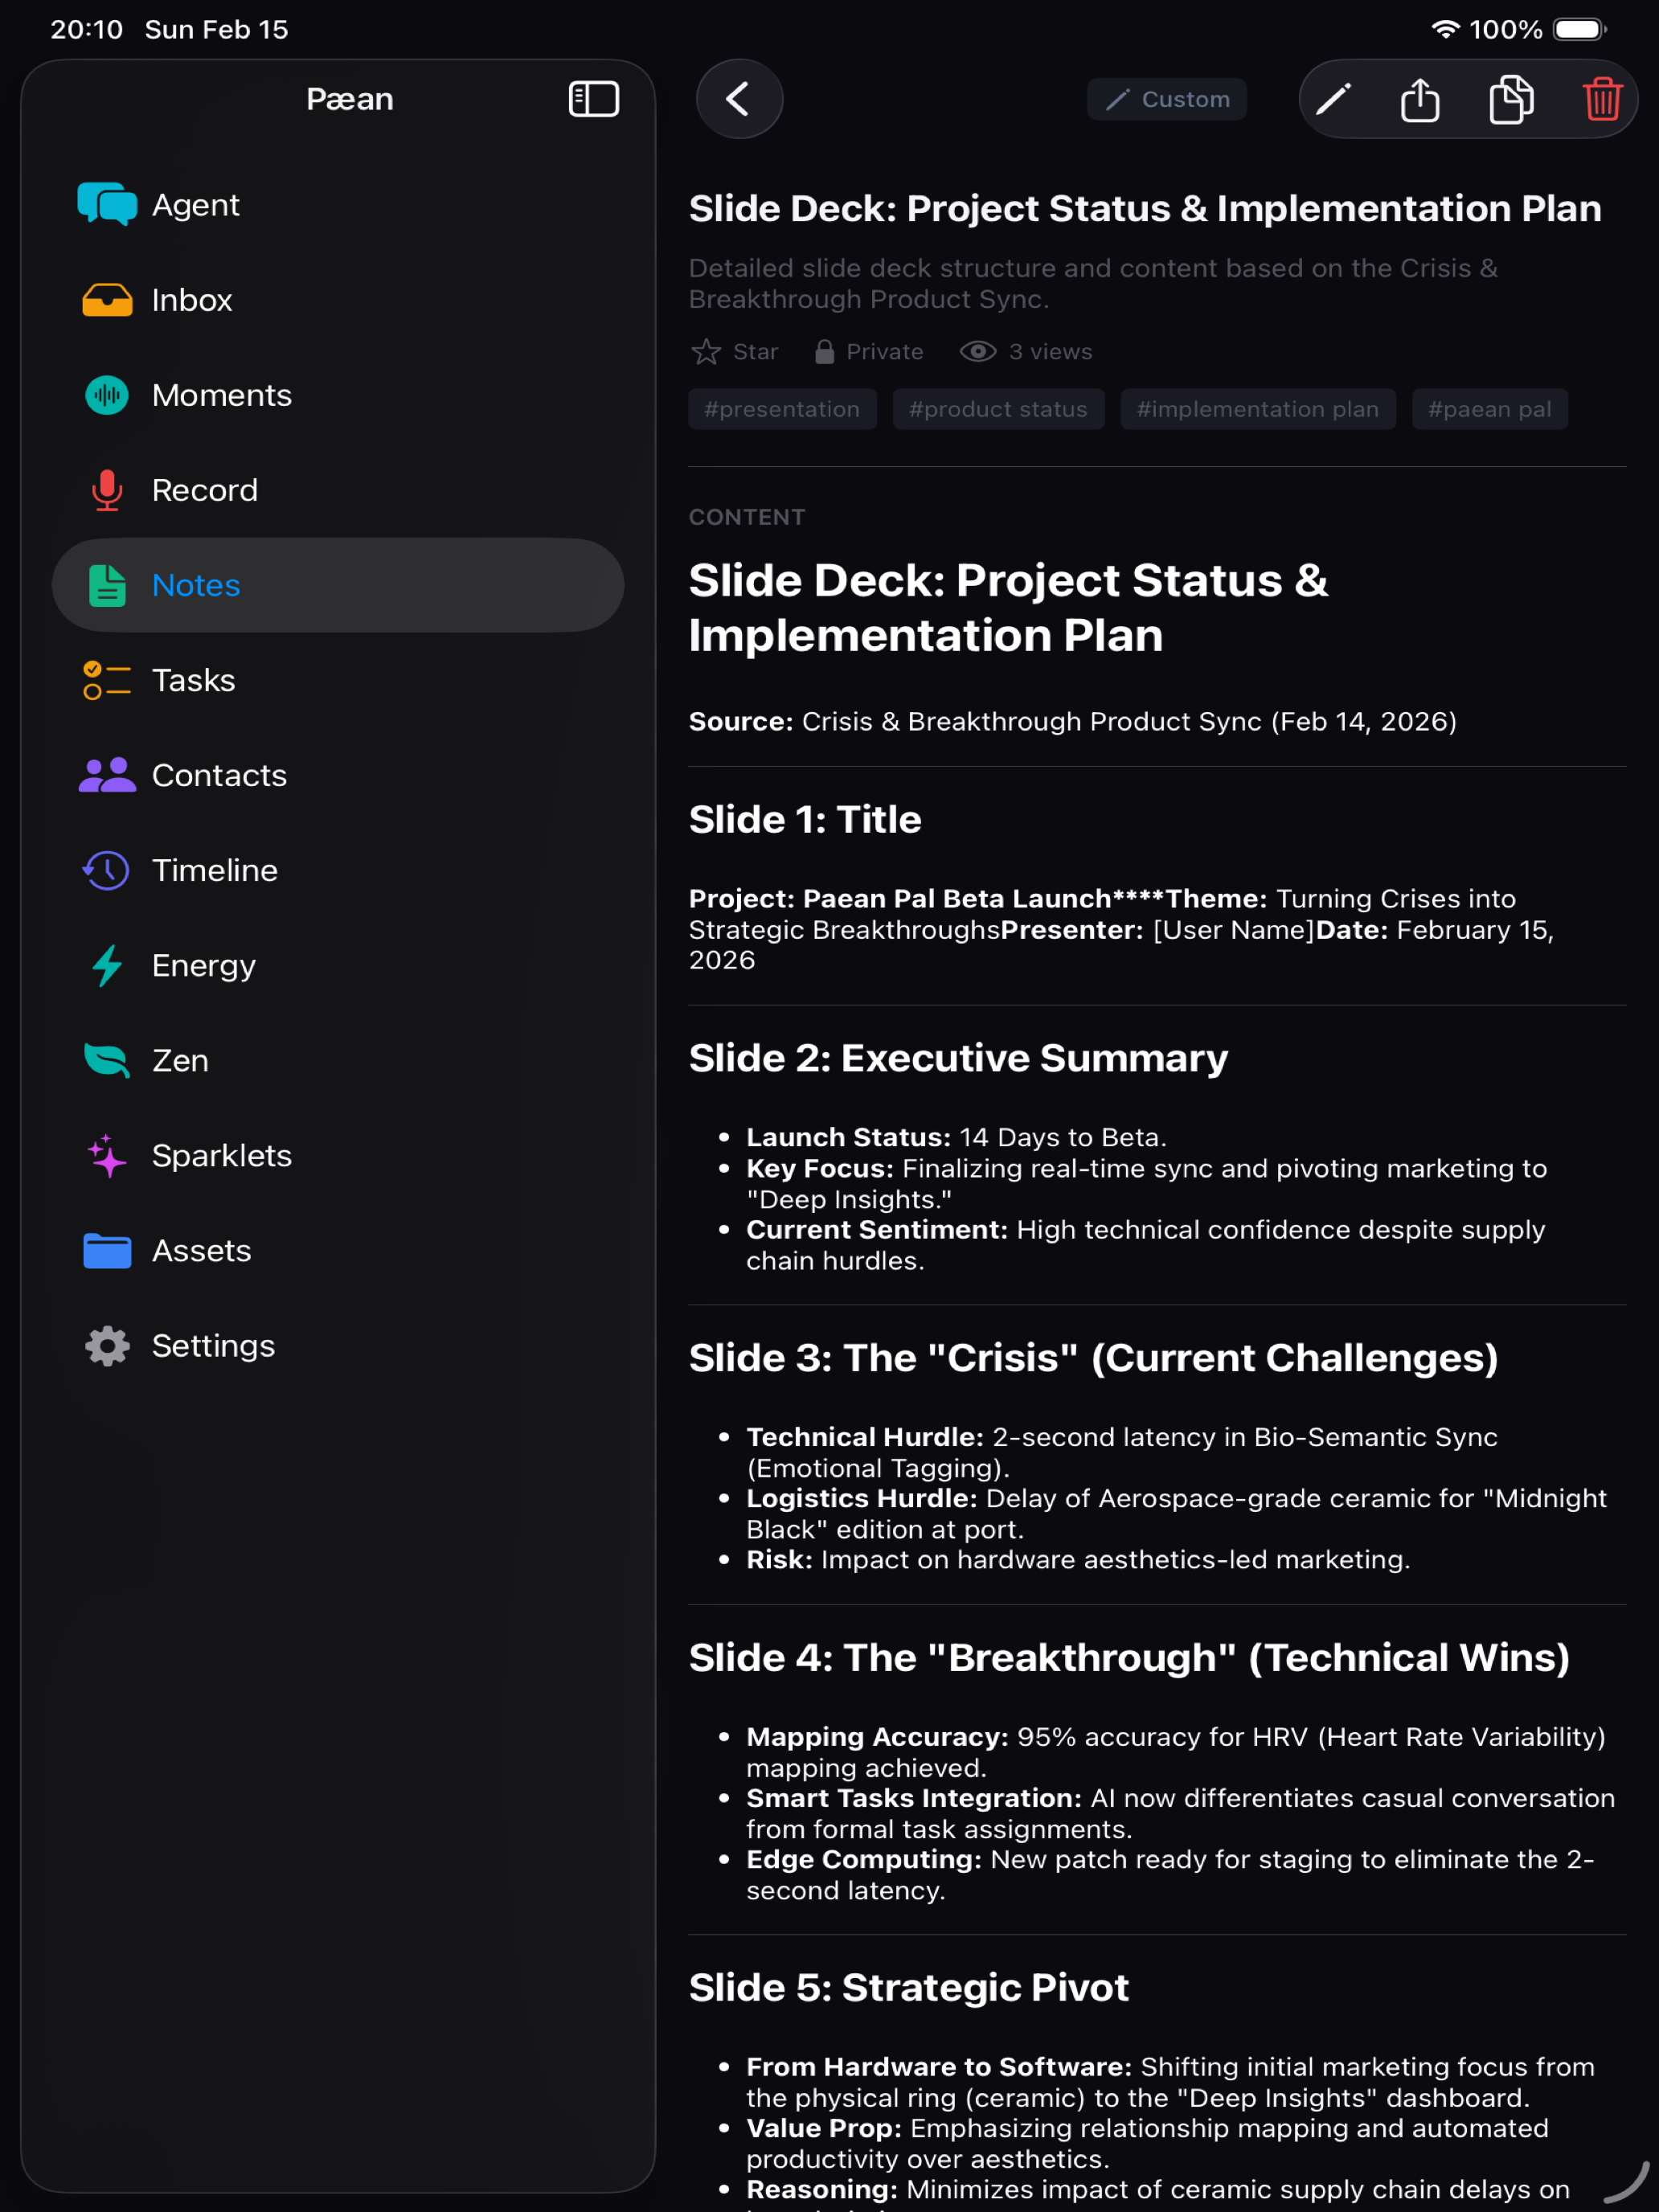Screen dimensions: 1659x2212
Task: Toggle Star on this note
Action: coord(734,352)
